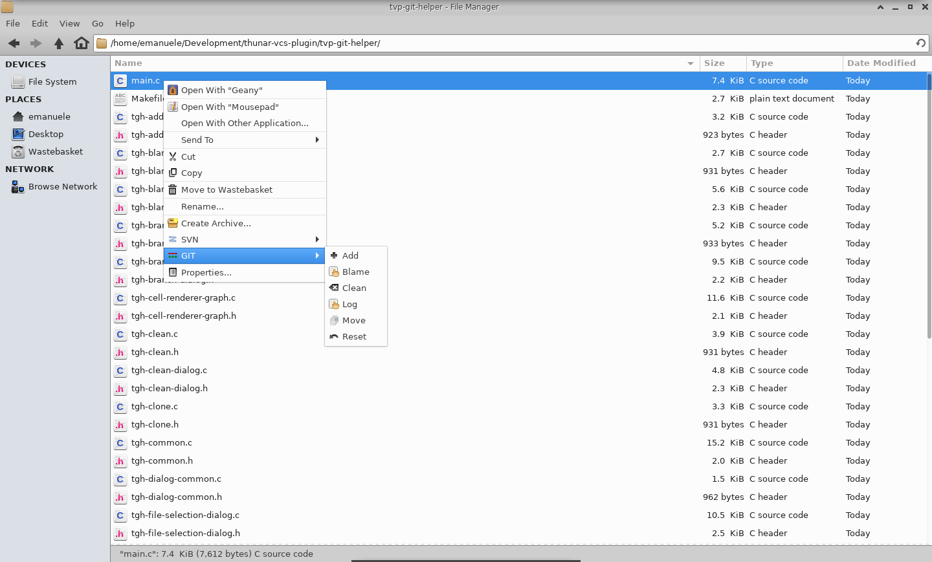The width and height of the screenshot is (932, 562).
Task: Expand the Send To submenu arrow
Action: click(317, 140)
